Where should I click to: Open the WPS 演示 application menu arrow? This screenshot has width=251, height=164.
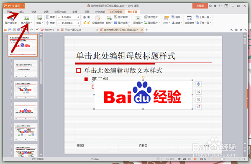(x=23, y=6)
